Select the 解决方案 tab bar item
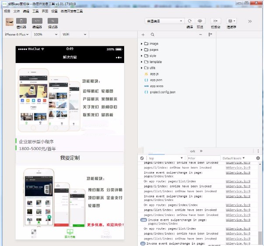The image size is (264, 246). pyautogui.click(x=70, y=233)
